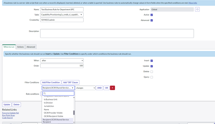The height and width of the screenshot is (124, 215).
Task: Remove filter condition with red X
Action: point(112,88)
